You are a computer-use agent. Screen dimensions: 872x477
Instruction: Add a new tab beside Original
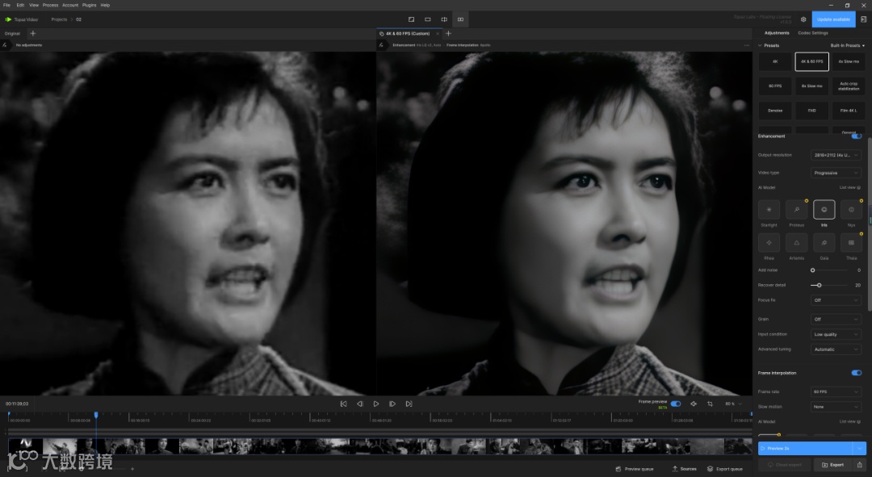(32, 33)
